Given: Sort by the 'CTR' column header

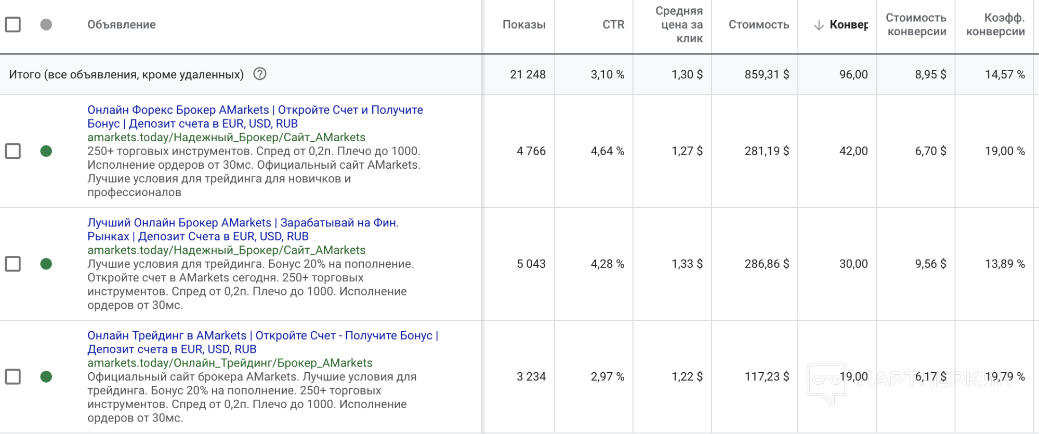Looking at the screenshot, I should coord(613,24).
